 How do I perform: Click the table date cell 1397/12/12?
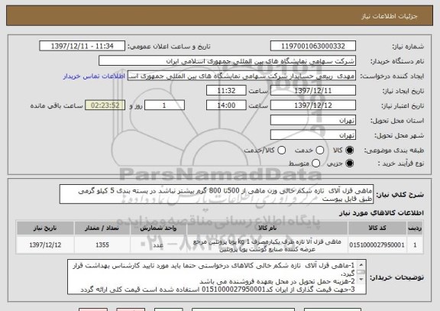(45, 245)
